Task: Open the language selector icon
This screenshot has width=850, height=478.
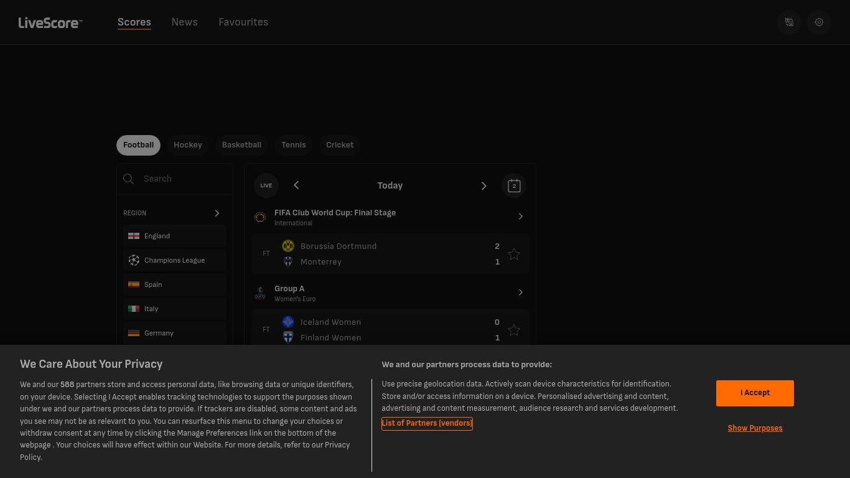Action: click(x=789, y=22)
